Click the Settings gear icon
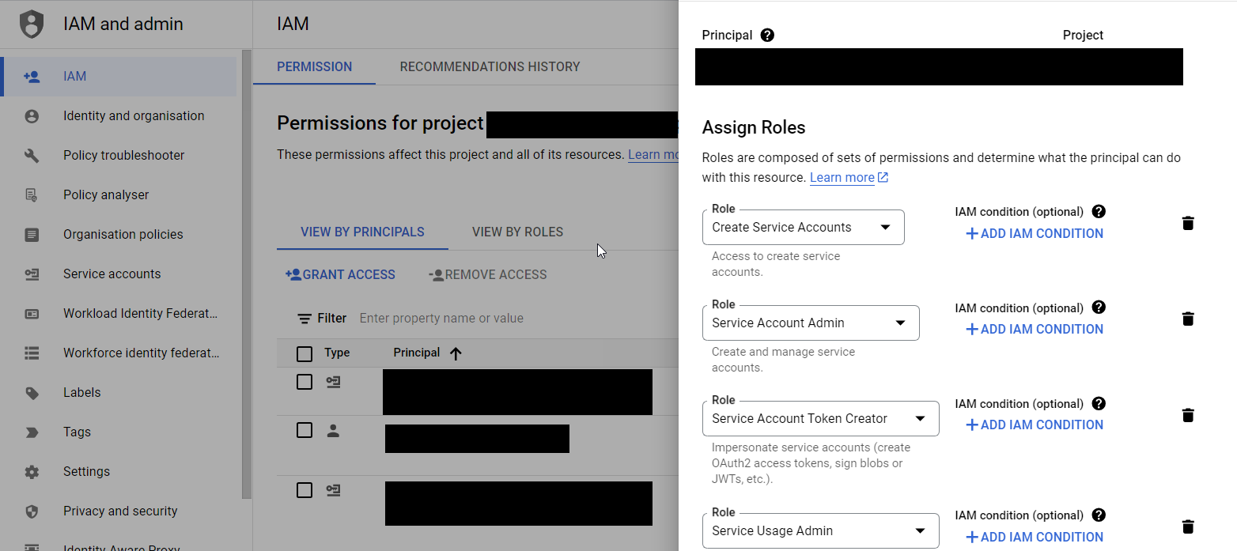1237x551 pixels. 32,472
